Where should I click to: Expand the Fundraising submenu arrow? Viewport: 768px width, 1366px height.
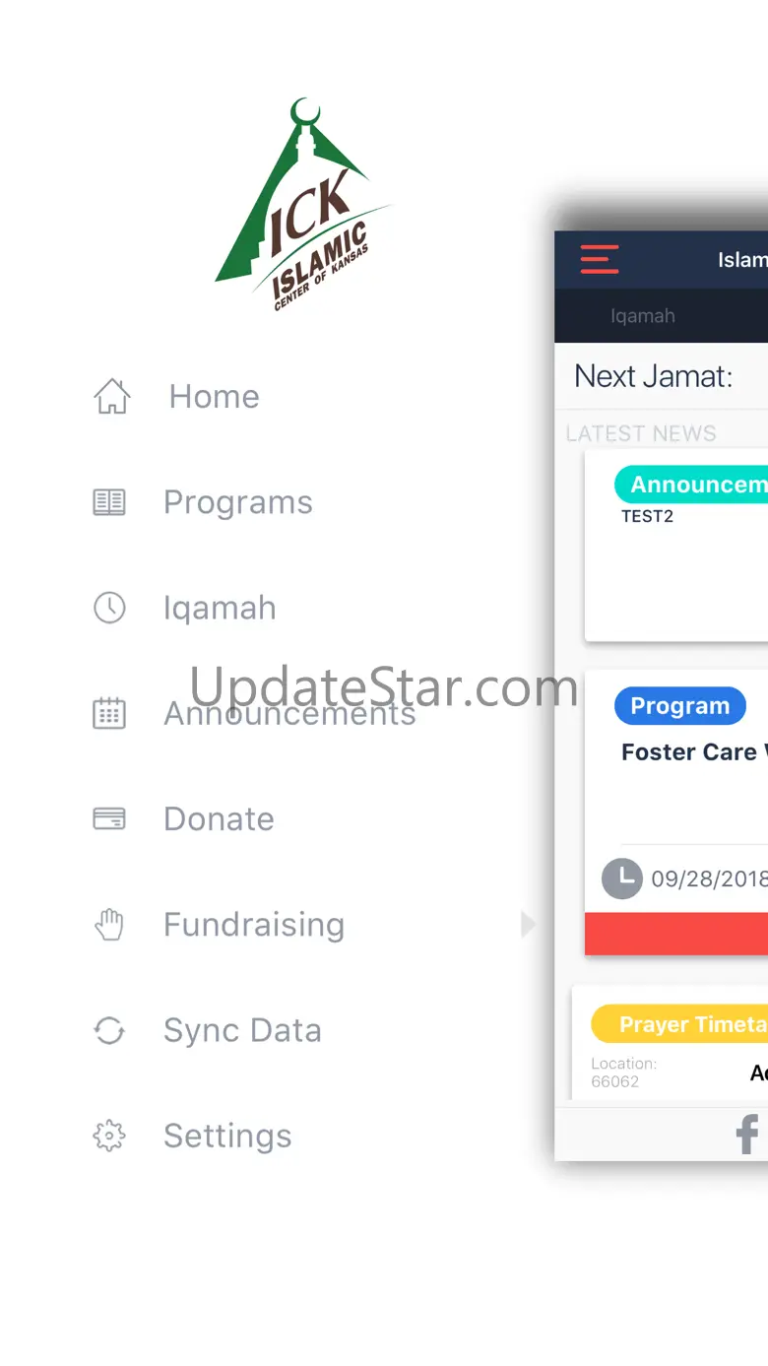point(528,924)
